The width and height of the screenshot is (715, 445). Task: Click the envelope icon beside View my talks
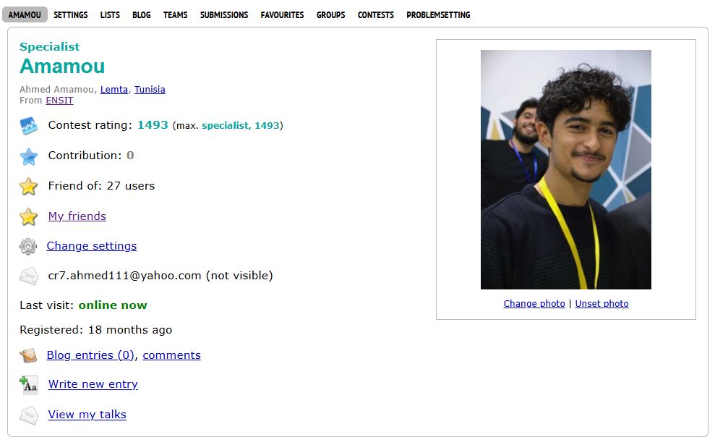[29, 415]
